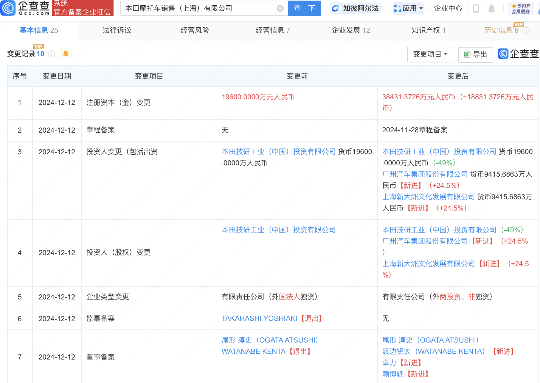Viewport: 540px width, 383px height.
Task: Switch to 经营信息 7 tab
Action: click(x=273, y=30)
